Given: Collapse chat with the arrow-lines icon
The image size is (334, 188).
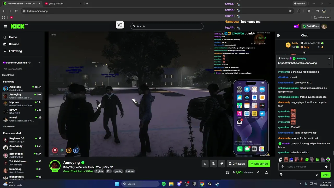Looking at the screenshot, I should [x=278, y=35].
